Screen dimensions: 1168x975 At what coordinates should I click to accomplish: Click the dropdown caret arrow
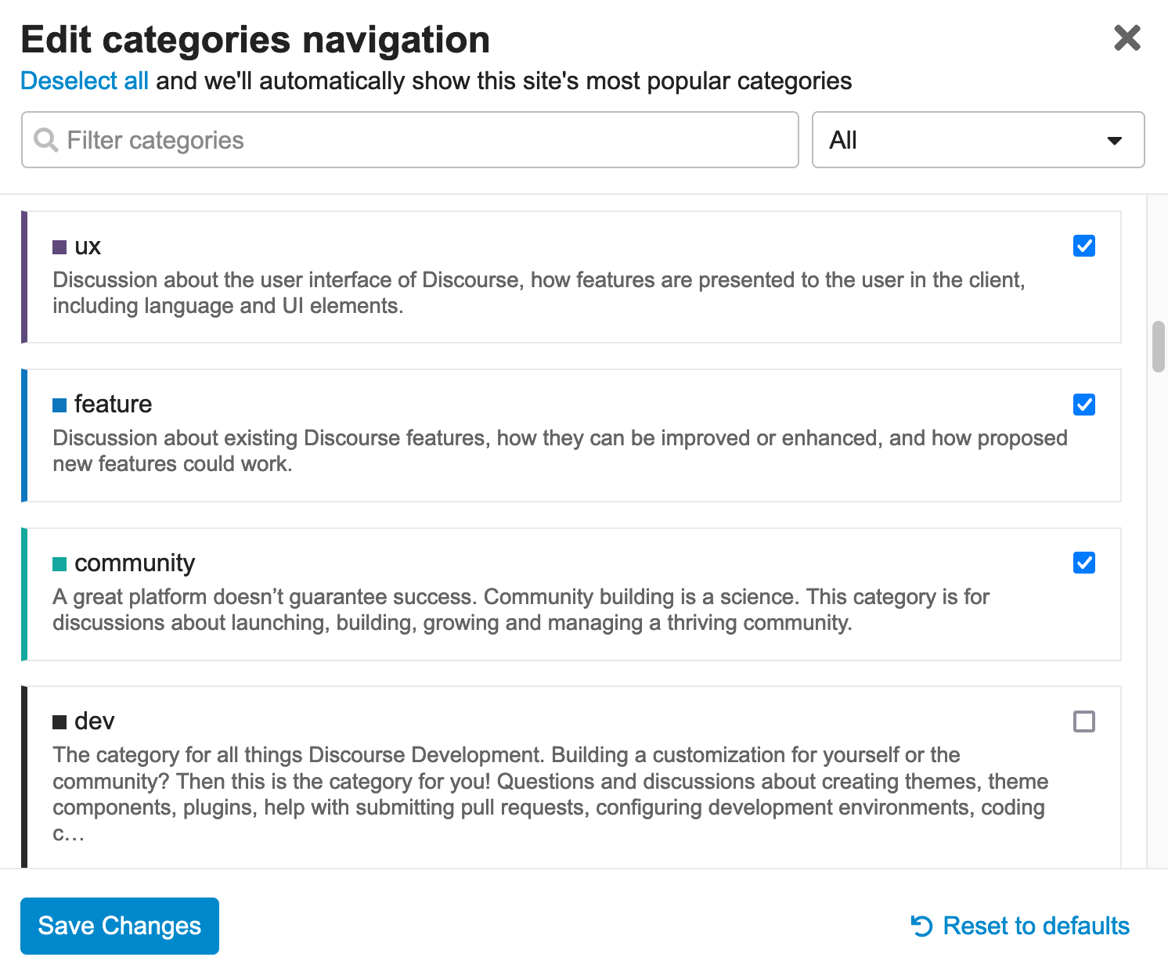point(1115,141)
